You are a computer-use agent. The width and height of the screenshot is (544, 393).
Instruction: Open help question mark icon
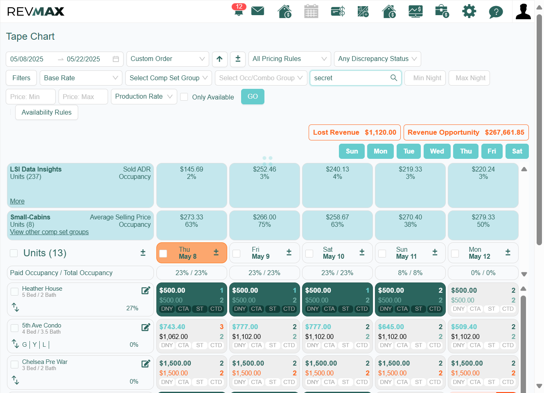[496, 11]
